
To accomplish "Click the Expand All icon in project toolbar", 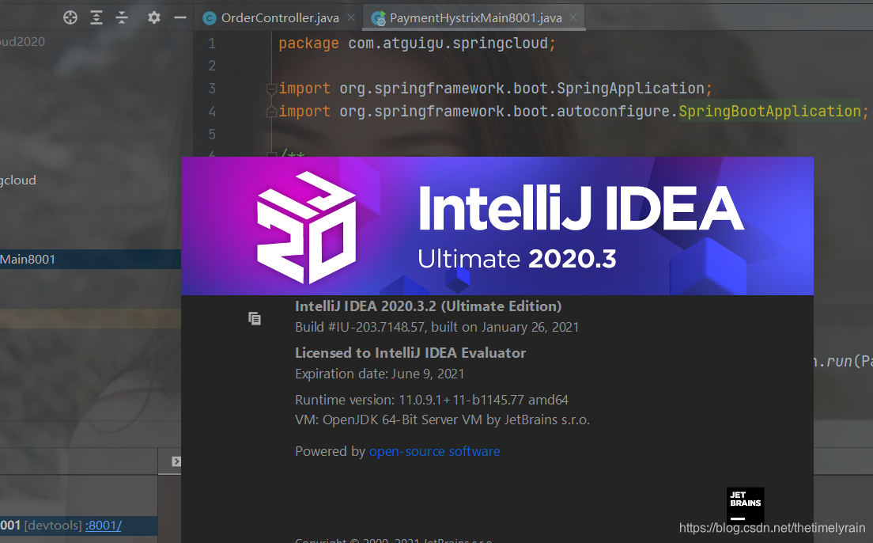I will pyautogui.click(x=96, y=18).
